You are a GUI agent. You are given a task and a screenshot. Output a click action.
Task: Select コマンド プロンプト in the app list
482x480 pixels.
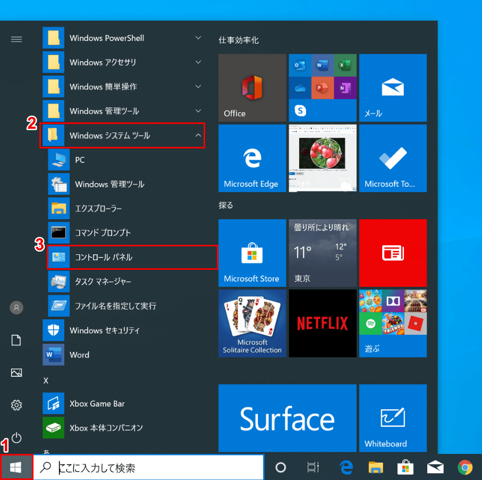tap(126, 233)
